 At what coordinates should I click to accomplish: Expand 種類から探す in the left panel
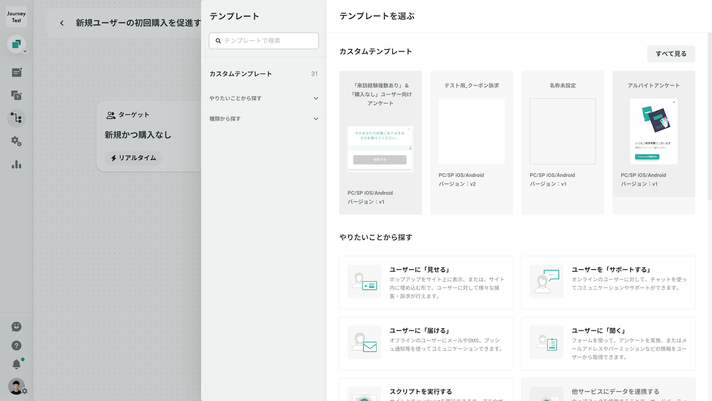pyautogui.click(x=264, y=119)
